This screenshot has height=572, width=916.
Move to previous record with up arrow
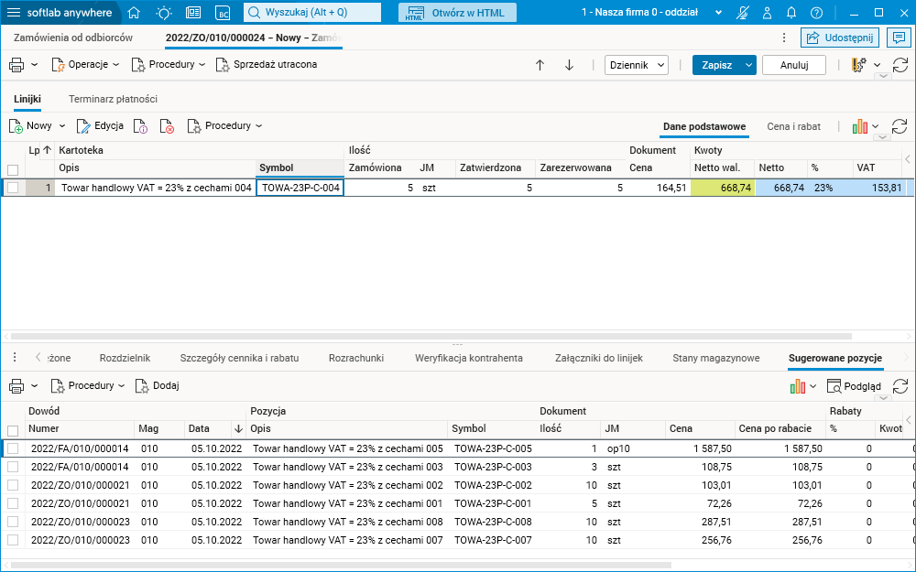tap(540, 65)
